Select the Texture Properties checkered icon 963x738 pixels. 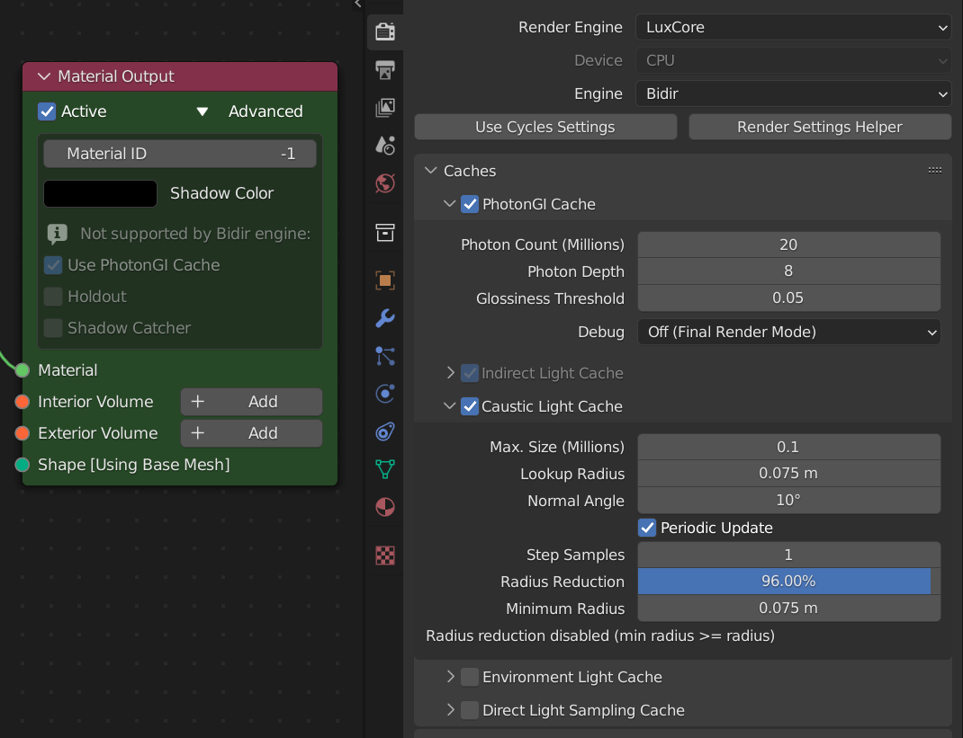pos(384,556)
